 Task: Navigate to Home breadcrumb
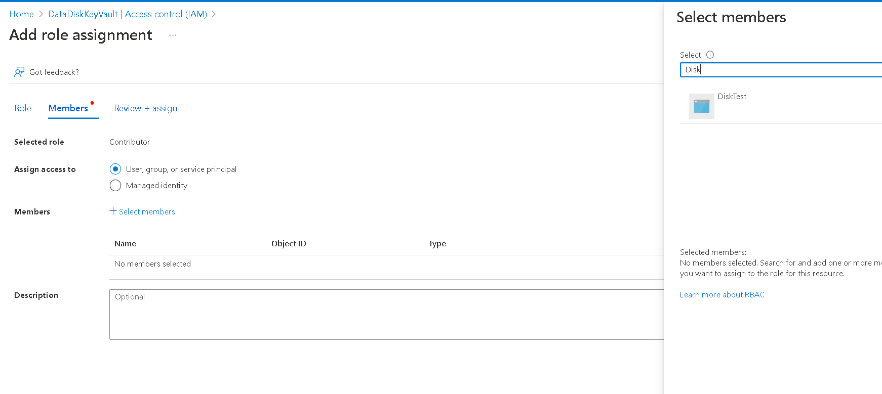21,14
